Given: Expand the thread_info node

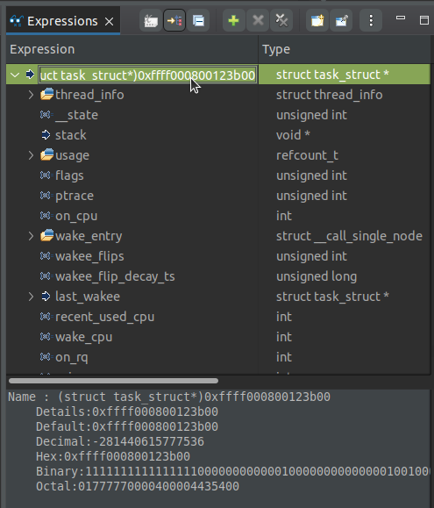Looking at the screenshot, I should click(31, 95).
